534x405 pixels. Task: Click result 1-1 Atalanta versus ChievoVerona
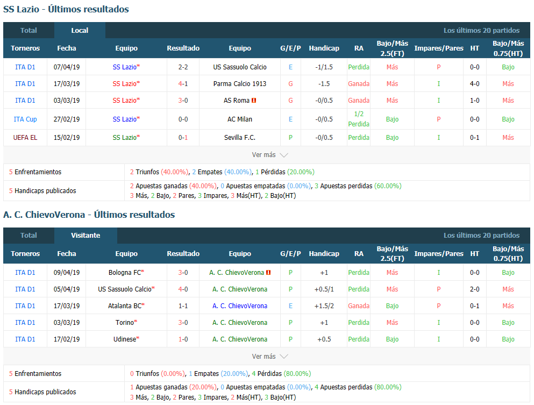coord(183,306)
